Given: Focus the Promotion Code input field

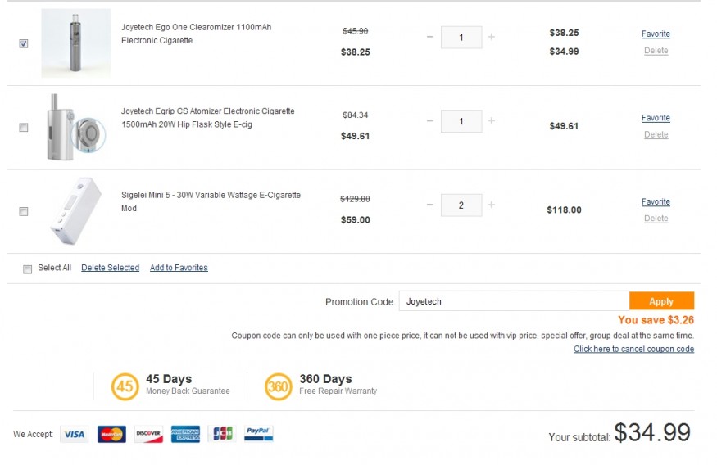Looking at the screenshot, I should 514,301.
